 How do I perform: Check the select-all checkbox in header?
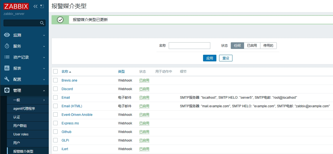(x=55, y=71)
